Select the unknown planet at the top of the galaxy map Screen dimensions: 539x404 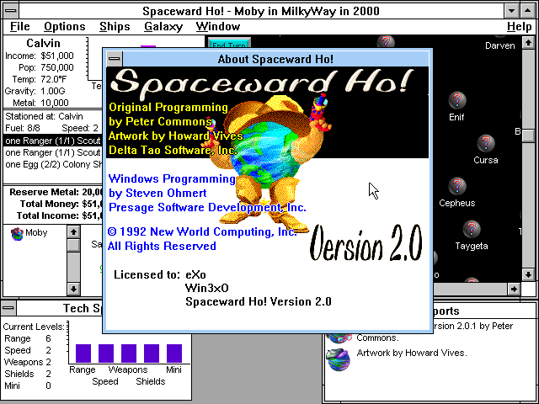click(x=386, y=41)
